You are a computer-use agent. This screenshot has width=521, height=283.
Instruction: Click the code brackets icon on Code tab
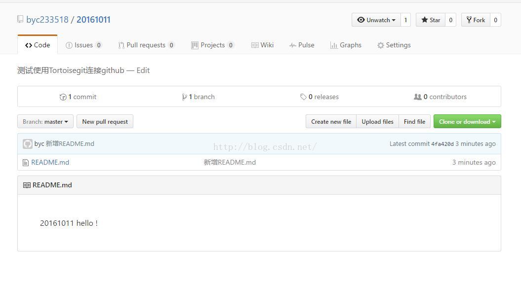(29, 45)
